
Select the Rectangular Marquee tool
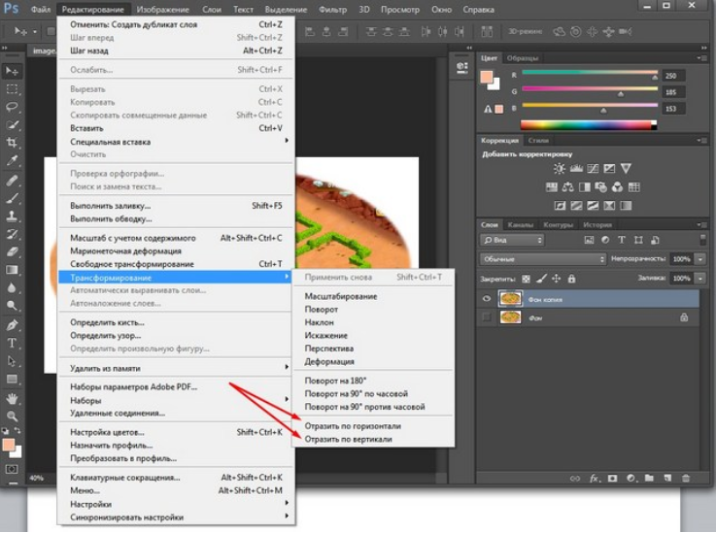12,89
